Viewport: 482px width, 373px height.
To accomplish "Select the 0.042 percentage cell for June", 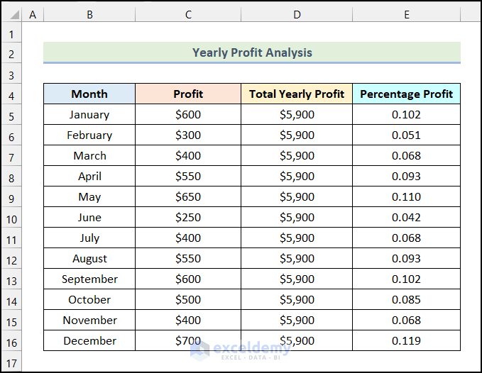I will click(x=406, y=218).
